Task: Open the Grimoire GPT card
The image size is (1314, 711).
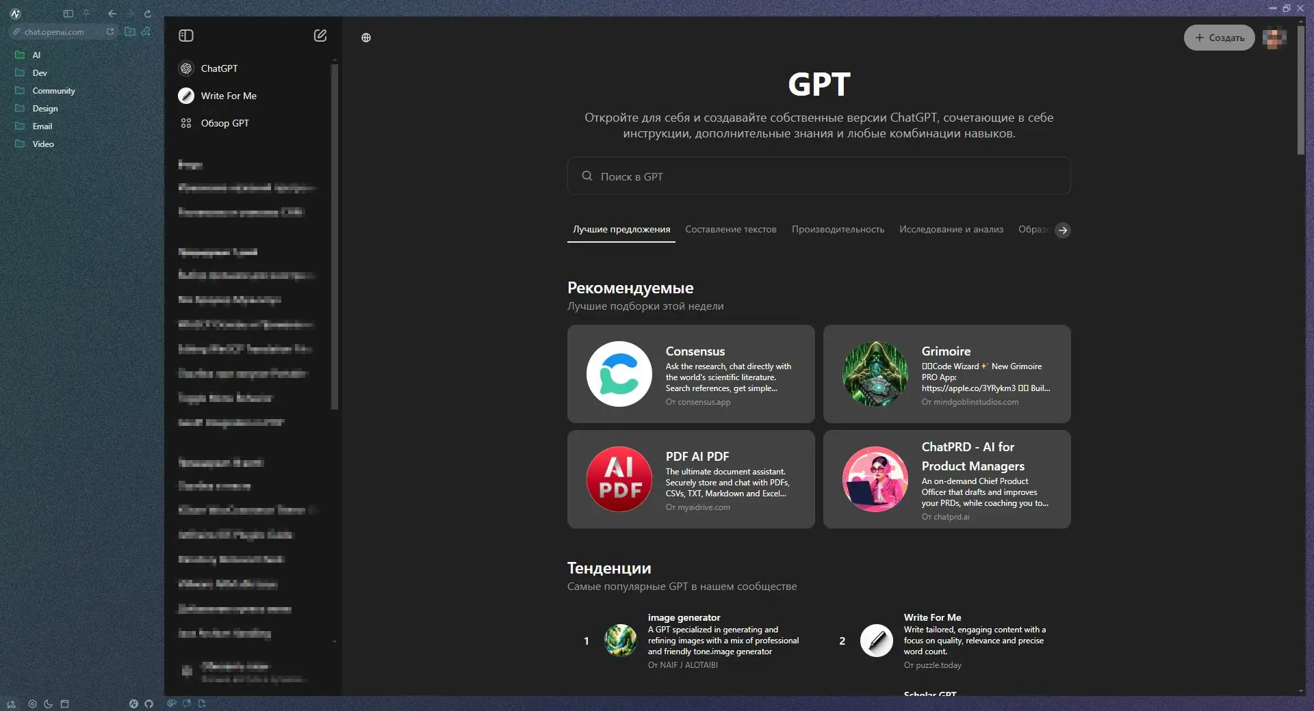Action: [947, 374]
